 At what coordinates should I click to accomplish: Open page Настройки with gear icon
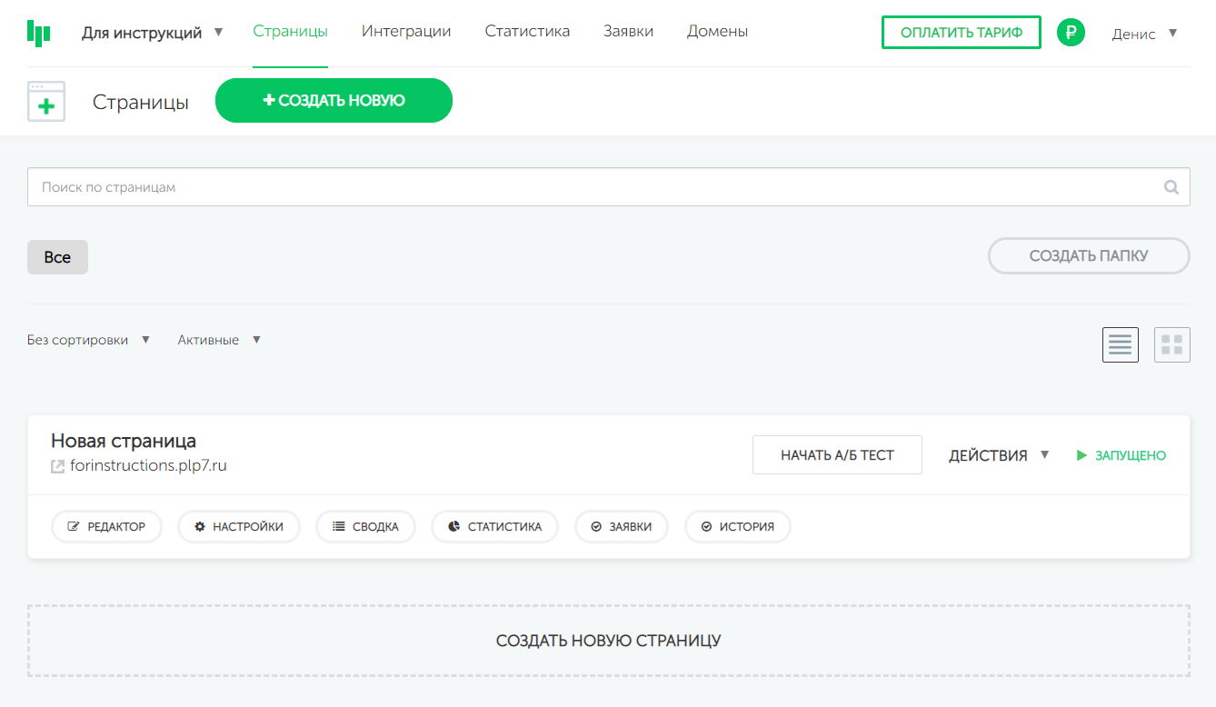(238, 526)
